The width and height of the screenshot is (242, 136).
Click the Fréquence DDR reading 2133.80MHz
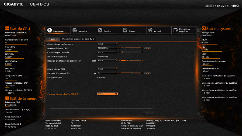tap(11, 105)
